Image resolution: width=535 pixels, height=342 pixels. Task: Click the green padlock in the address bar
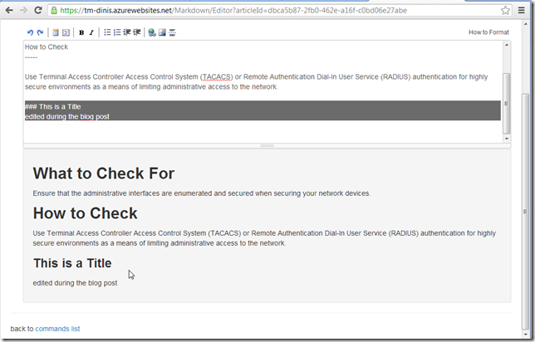pos(54,10)
